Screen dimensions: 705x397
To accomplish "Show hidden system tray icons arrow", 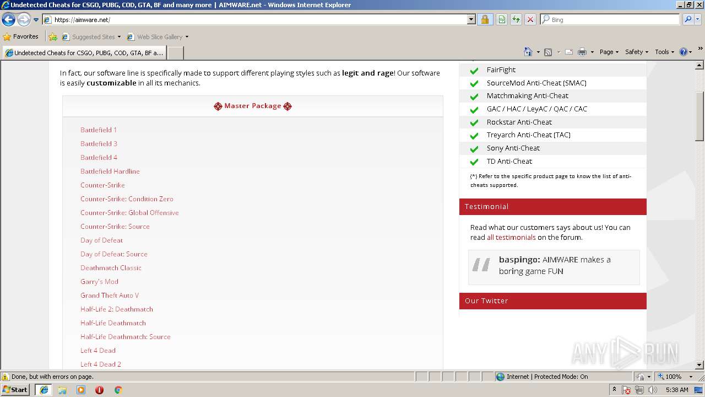I will click(614, 390).
